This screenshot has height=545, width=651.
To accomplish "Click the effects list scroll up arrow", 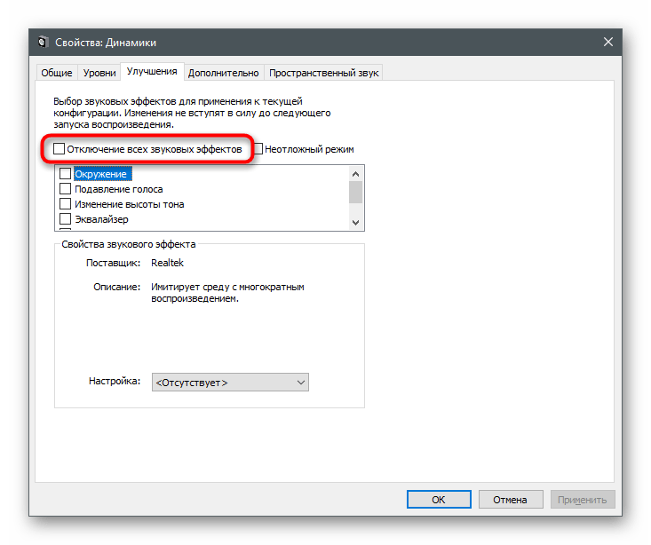I will pyautogui.click(x=355, y=174).
